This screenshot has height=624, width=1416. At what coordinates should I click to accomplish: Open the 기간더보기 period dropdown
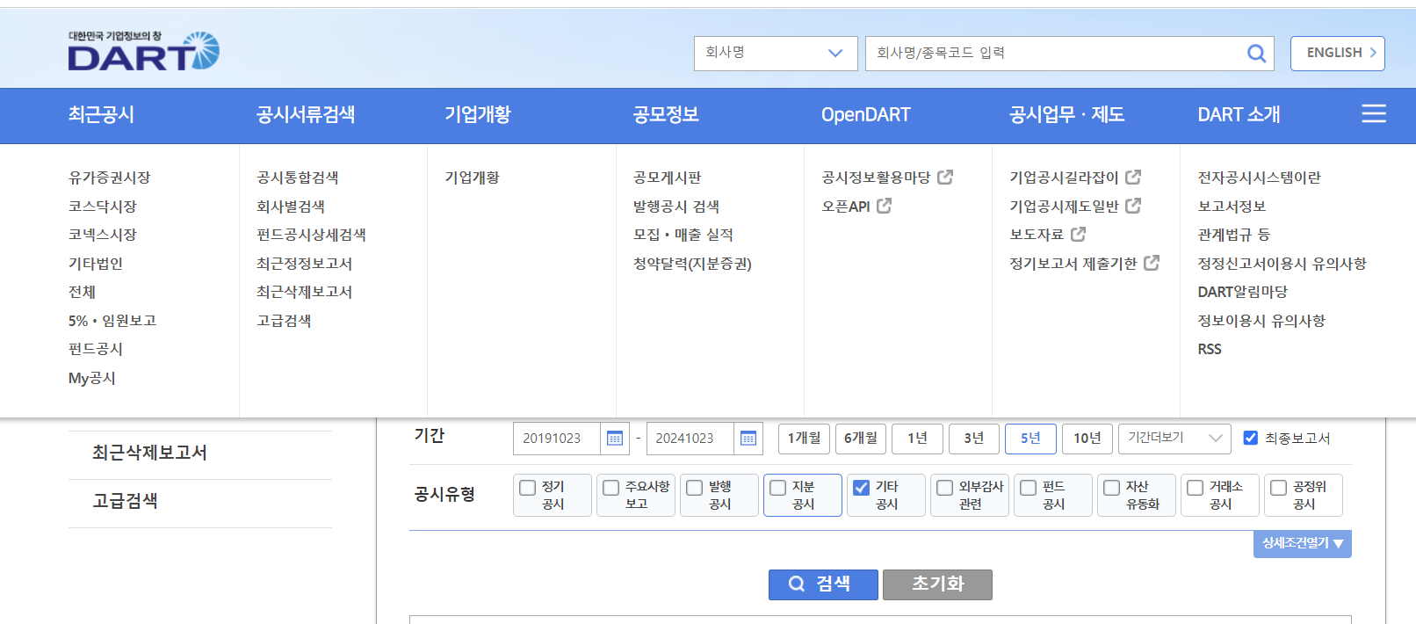click(1175, 438)
